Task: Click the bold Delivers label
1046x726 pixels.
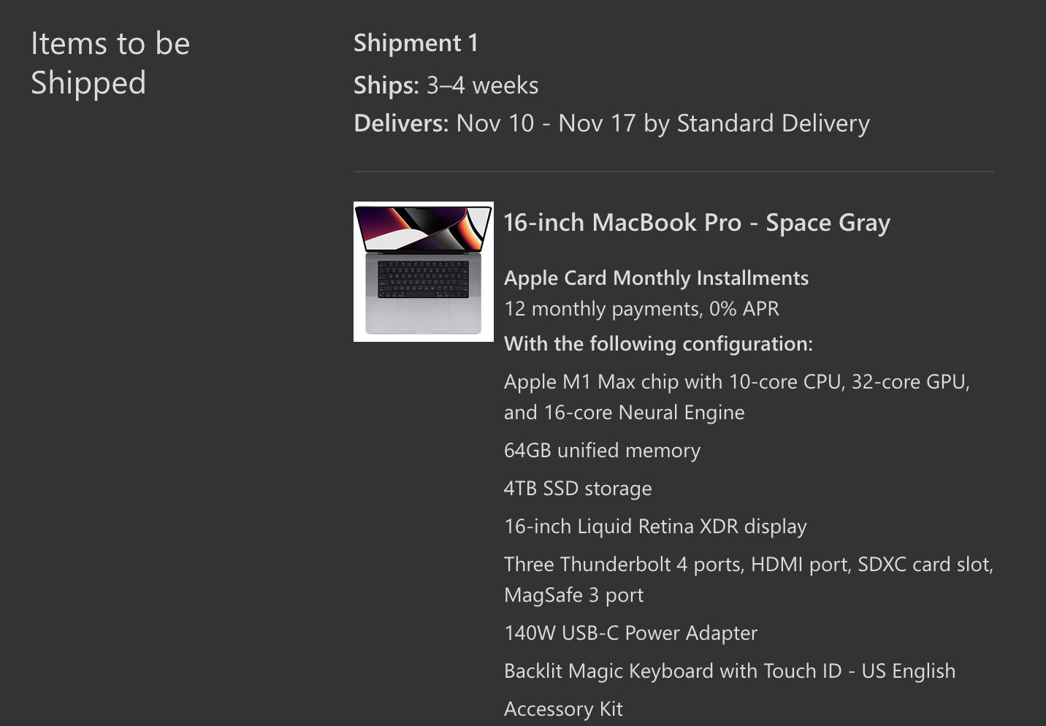Action: pyautogui.click(x=400, y=123)
